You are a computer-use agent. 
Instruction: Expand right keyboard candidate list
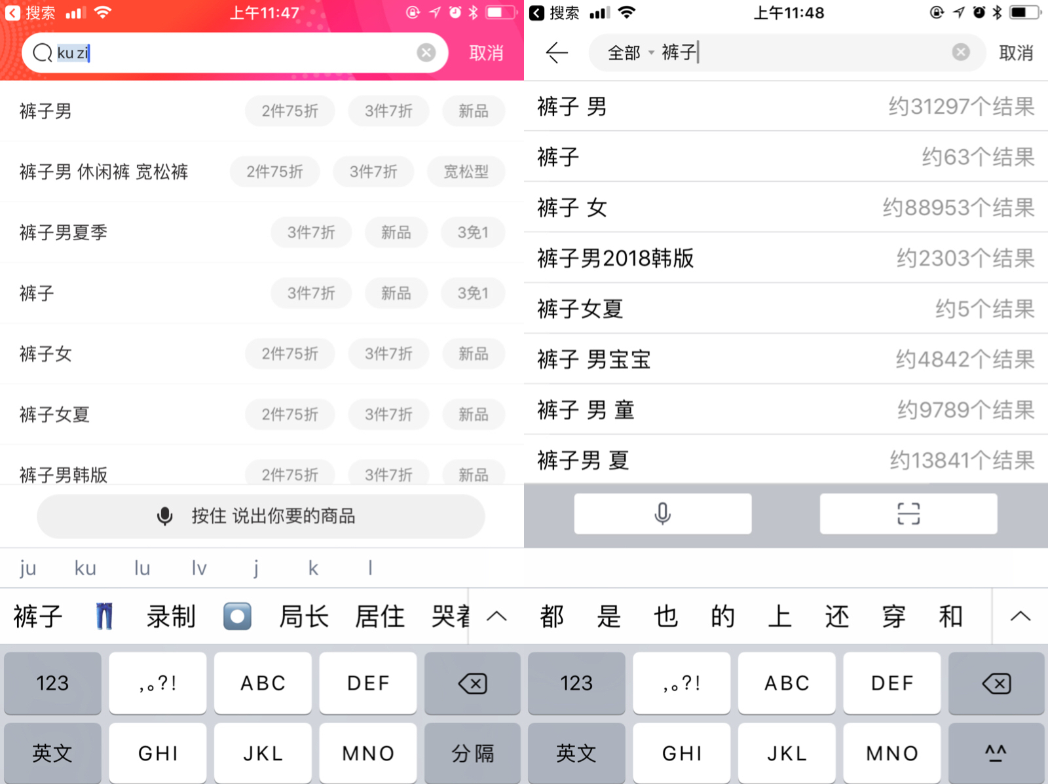click(1020, 616)
